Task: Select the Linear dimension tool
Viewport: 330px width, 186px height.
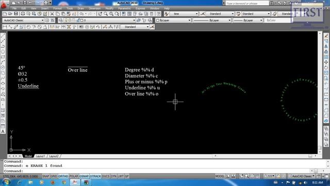Action: [x=5, y=27]
